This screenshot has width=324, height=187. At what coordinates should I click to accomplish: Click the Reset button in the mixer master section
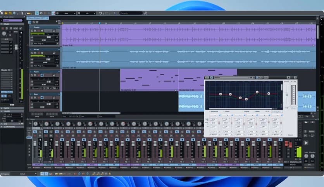click(311, 131)
